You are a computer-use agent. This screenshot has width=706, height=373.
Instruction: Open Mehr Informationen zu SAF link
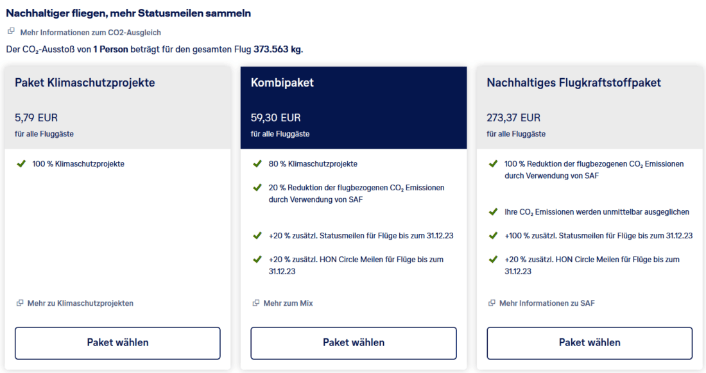(547, 303)
